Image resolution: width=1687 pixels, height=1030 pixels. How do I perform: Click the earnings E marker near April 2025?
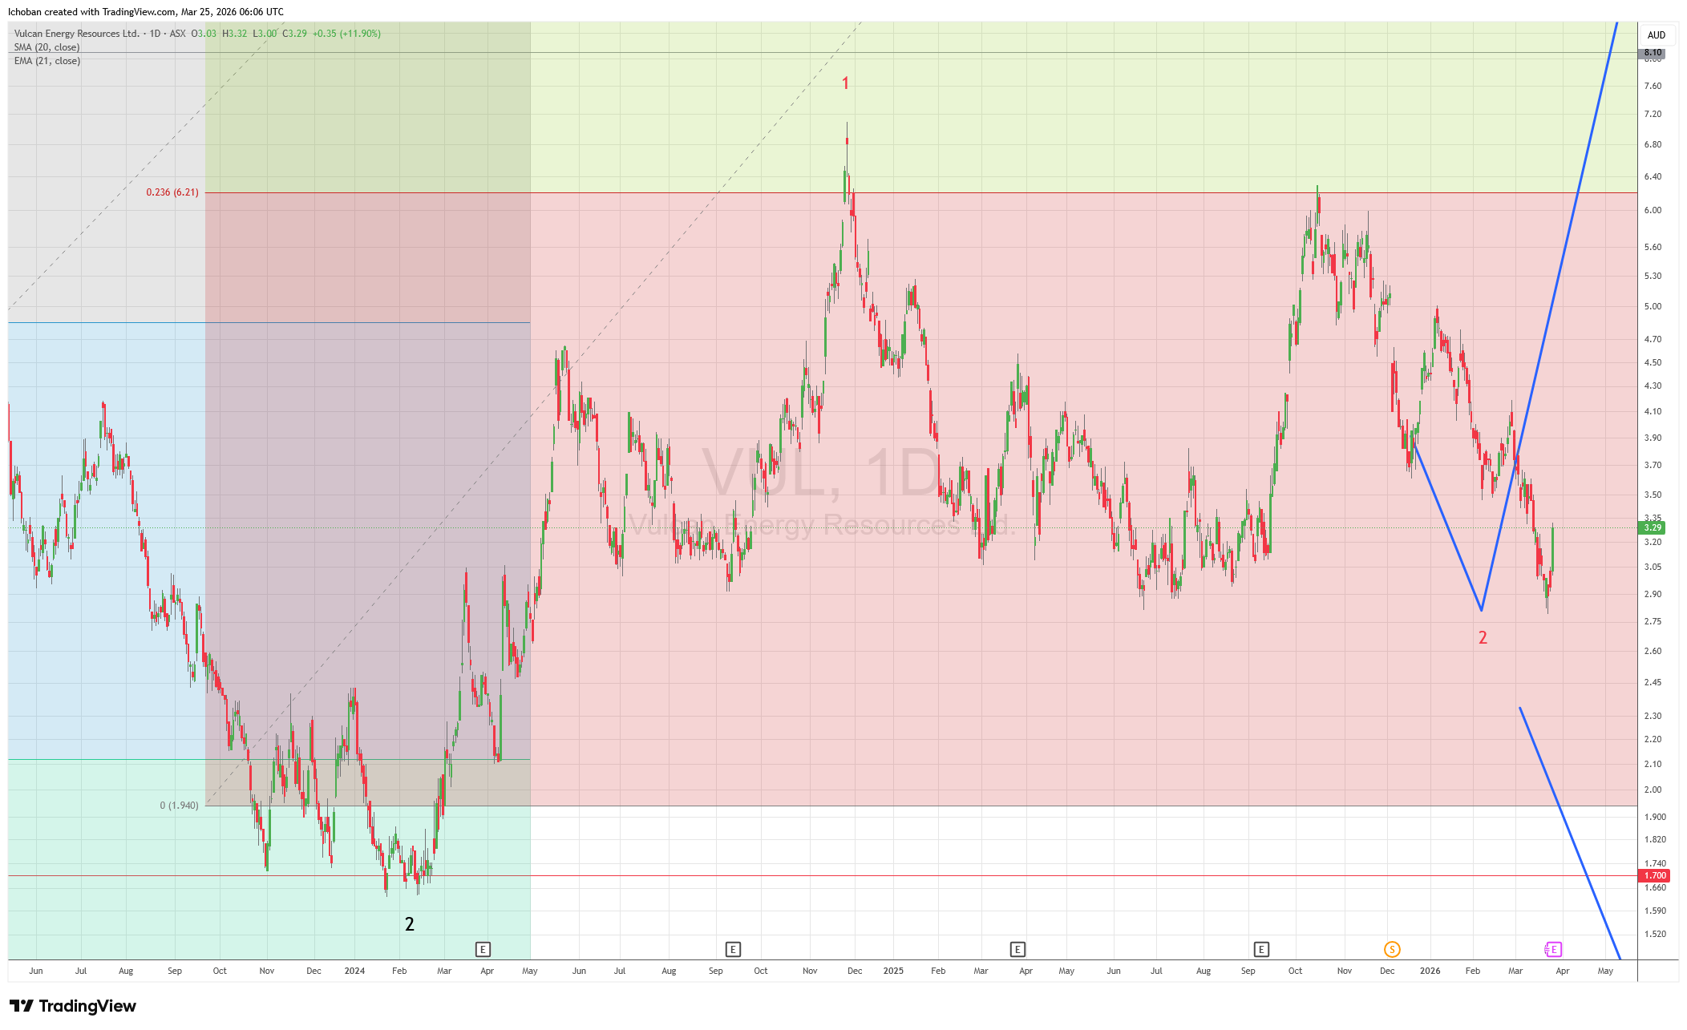1017,950
